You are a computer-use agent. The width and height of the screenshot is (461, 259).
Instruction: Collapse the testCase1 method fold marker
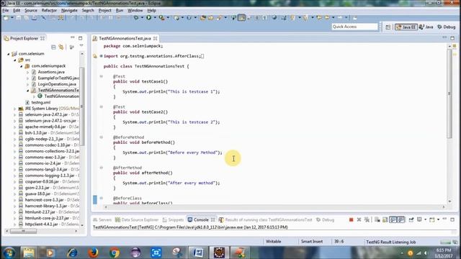click(x=101, y=76)
